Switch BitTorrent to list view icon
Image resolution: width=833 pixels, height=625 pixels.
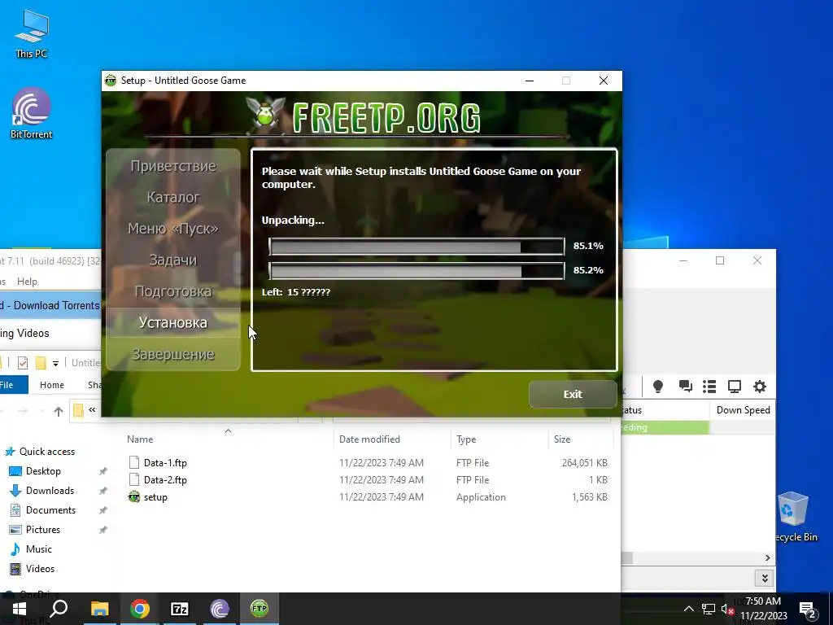point(709,387)
